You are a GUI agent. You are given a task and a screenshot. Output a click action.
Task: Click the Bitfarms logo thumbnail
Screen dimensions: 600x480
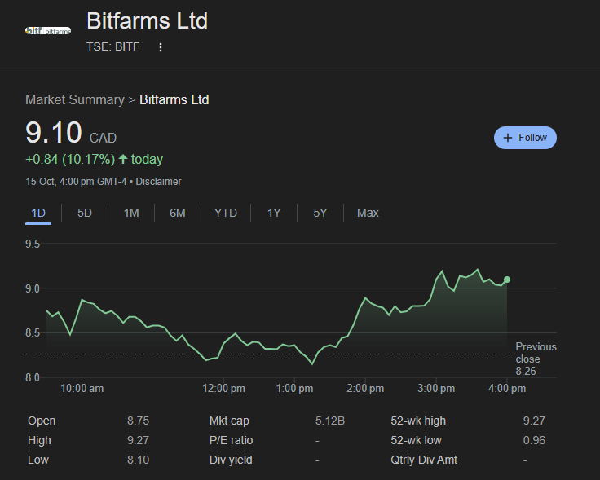click(x=48, y=31)
